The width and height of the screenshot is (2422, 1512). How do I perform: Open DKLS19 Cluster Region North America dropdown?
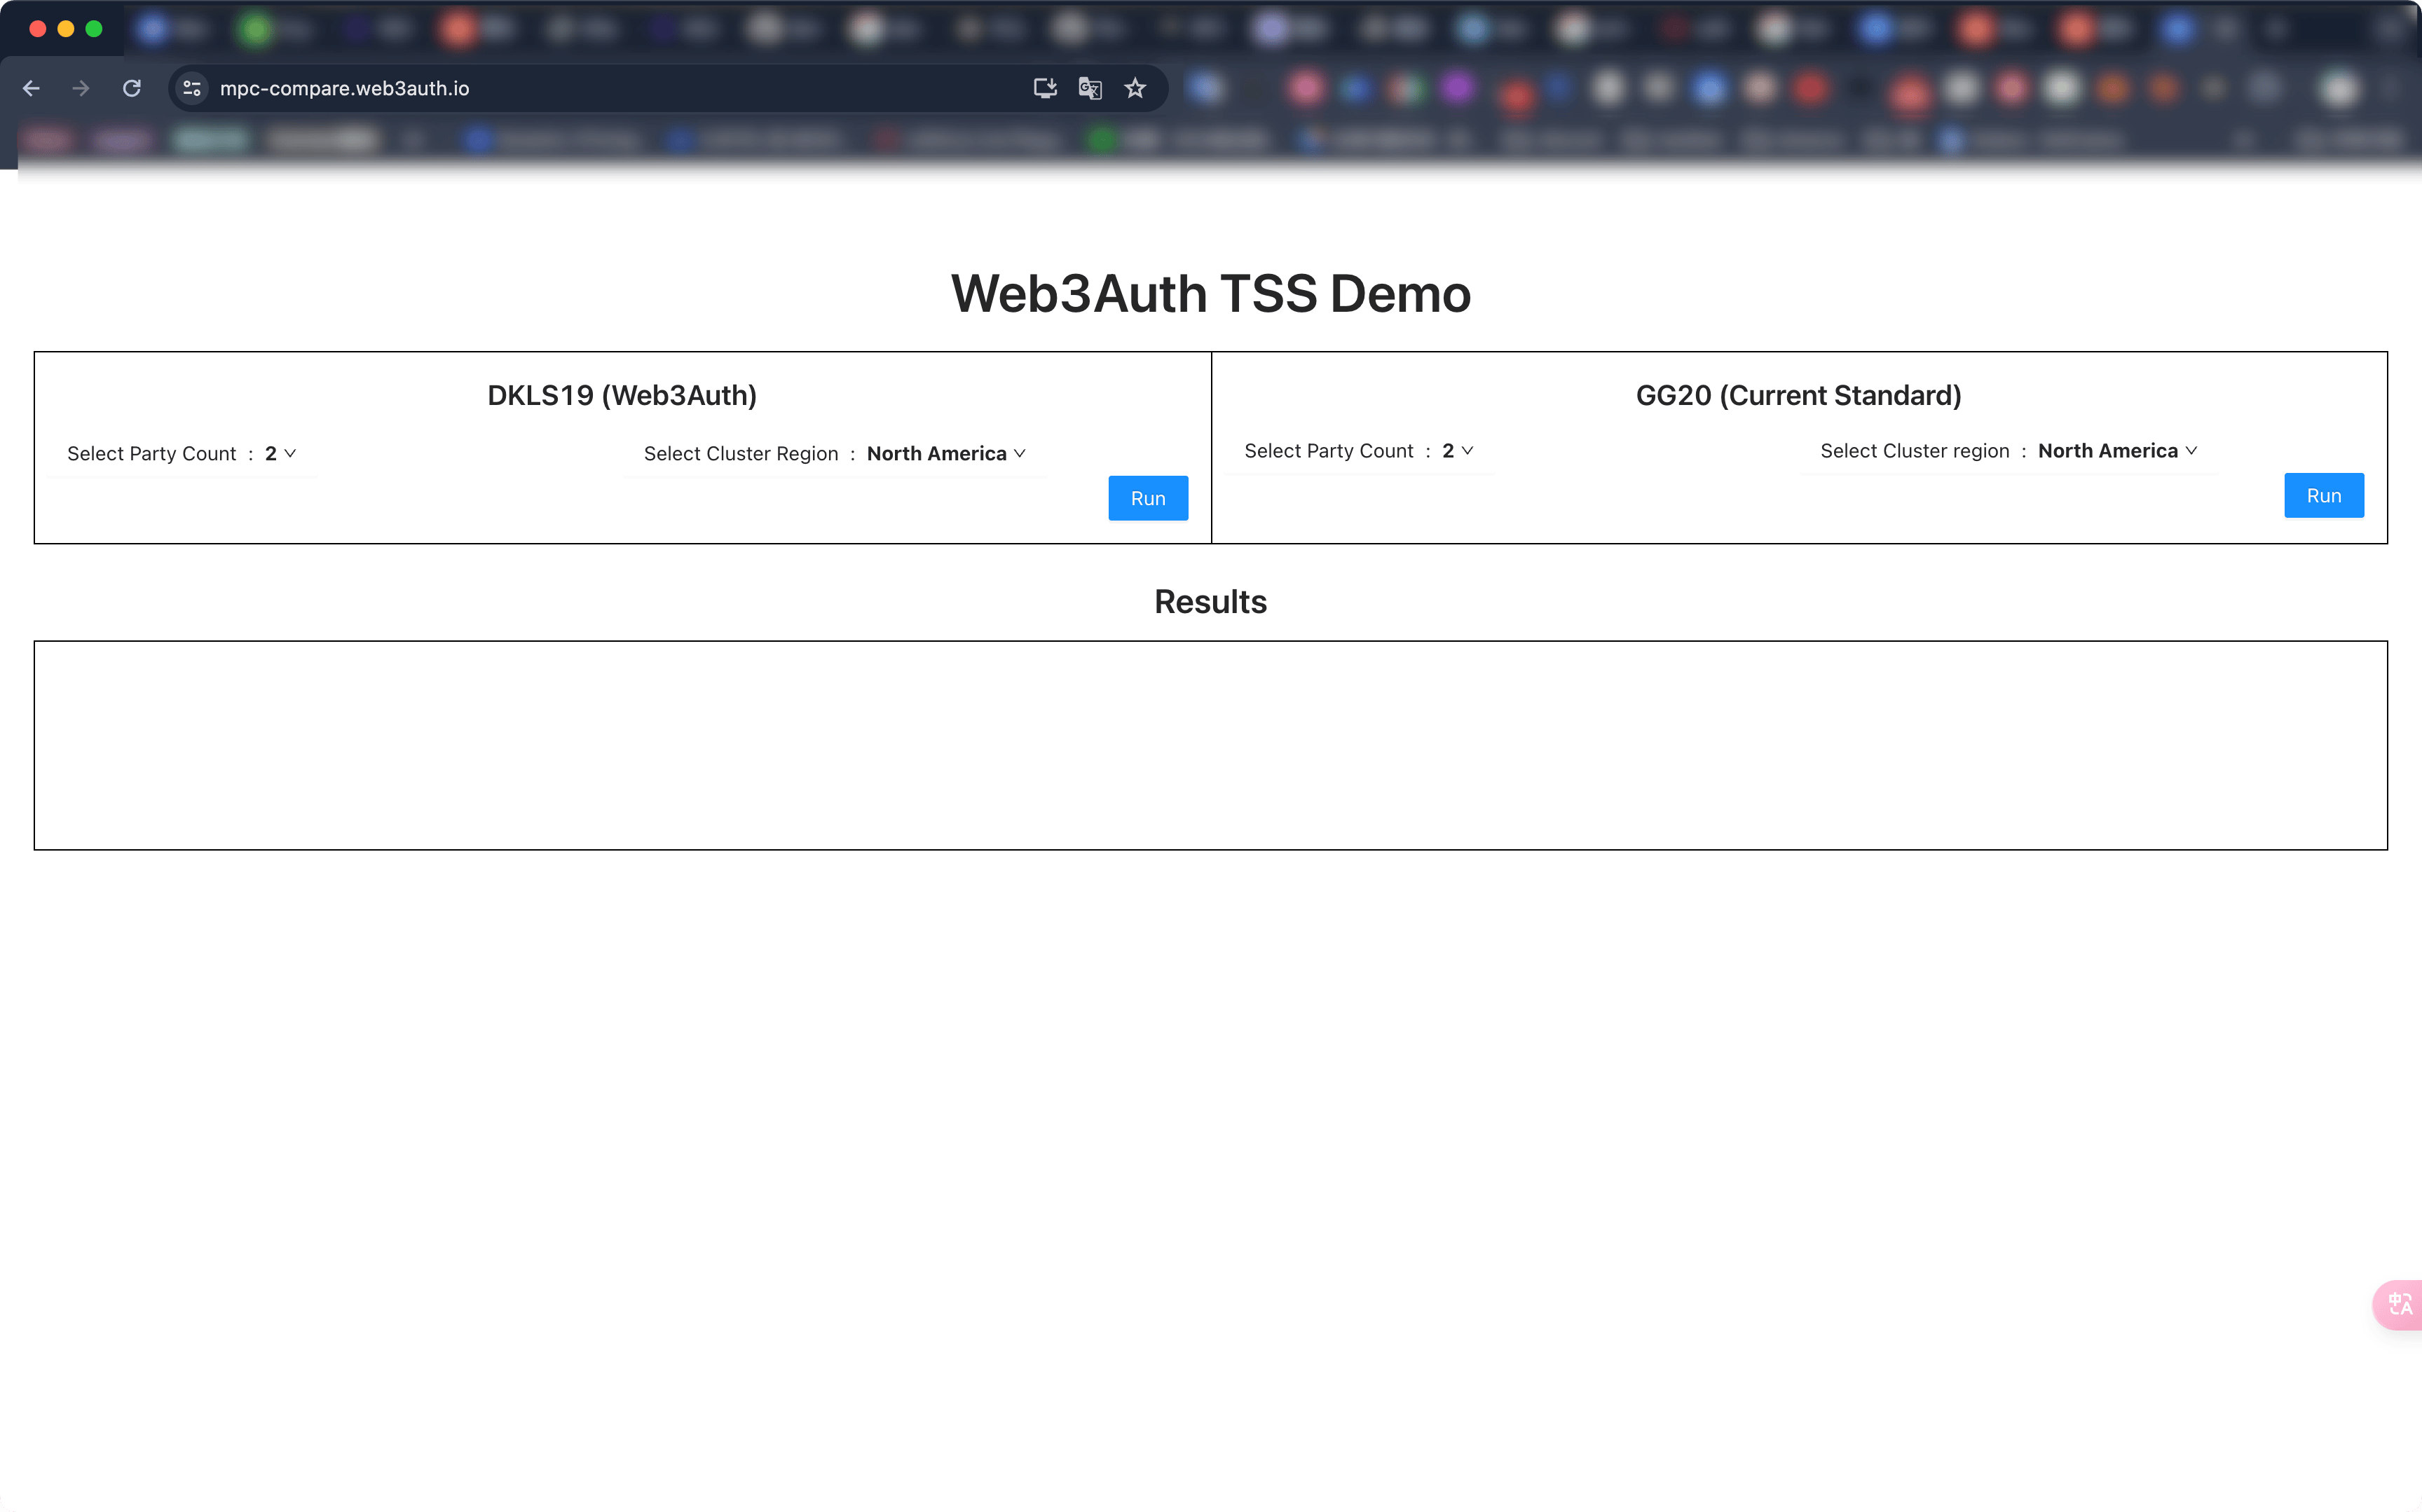point(946,453)
